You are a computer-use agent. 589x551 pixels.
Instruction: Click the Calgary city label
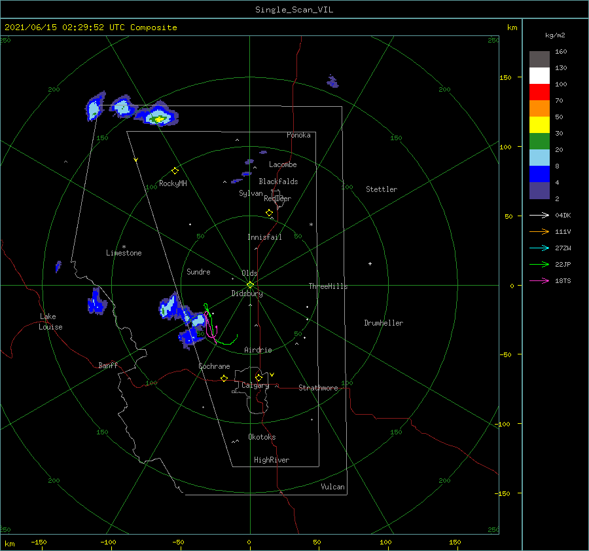255,385
